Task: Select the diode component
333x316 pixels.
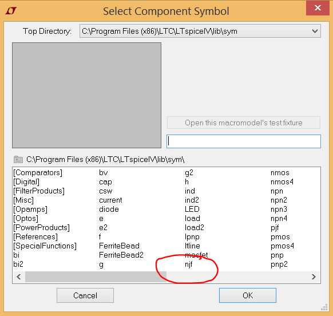Action: tap(109, 210)
